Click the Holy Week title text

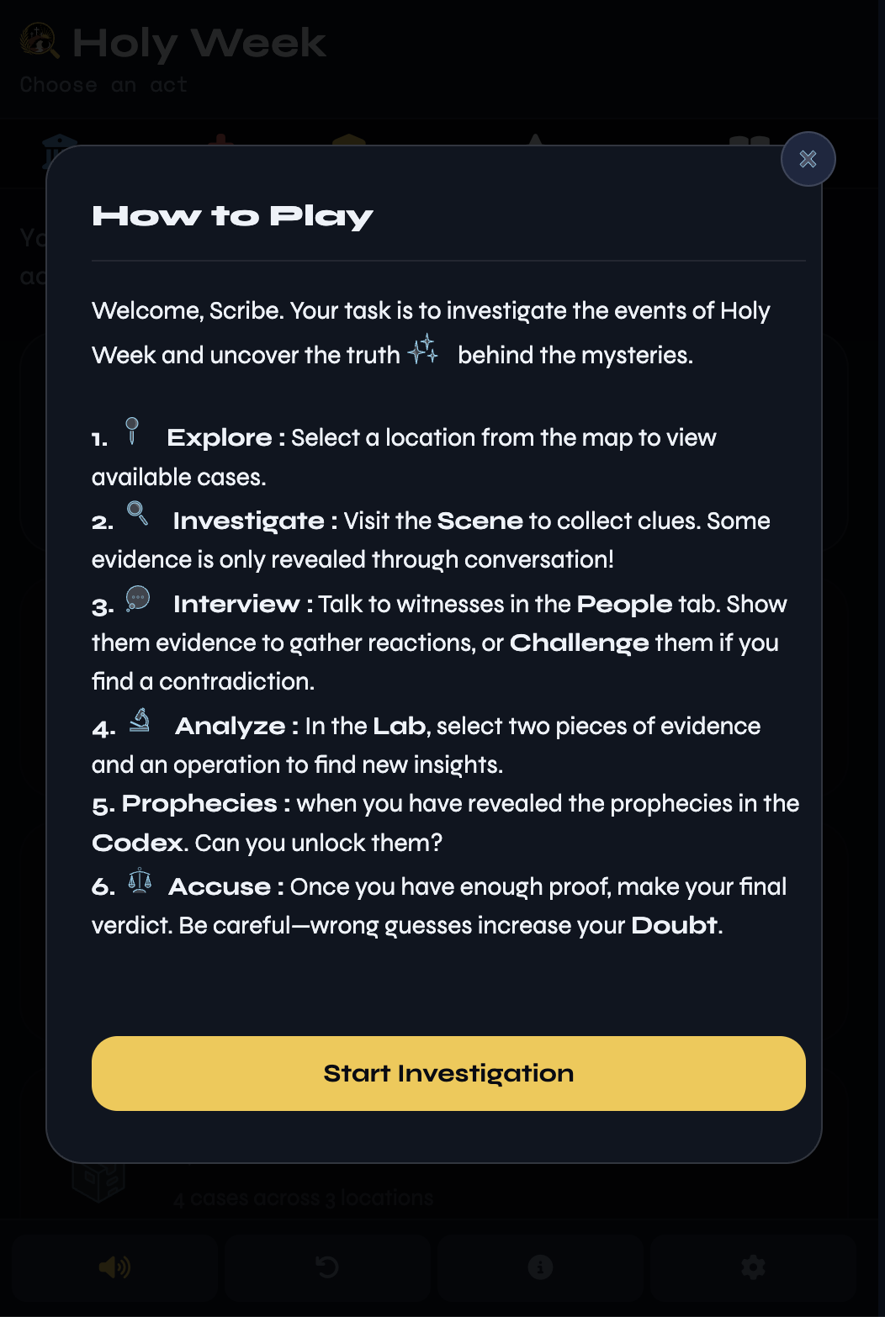[199, 43]
